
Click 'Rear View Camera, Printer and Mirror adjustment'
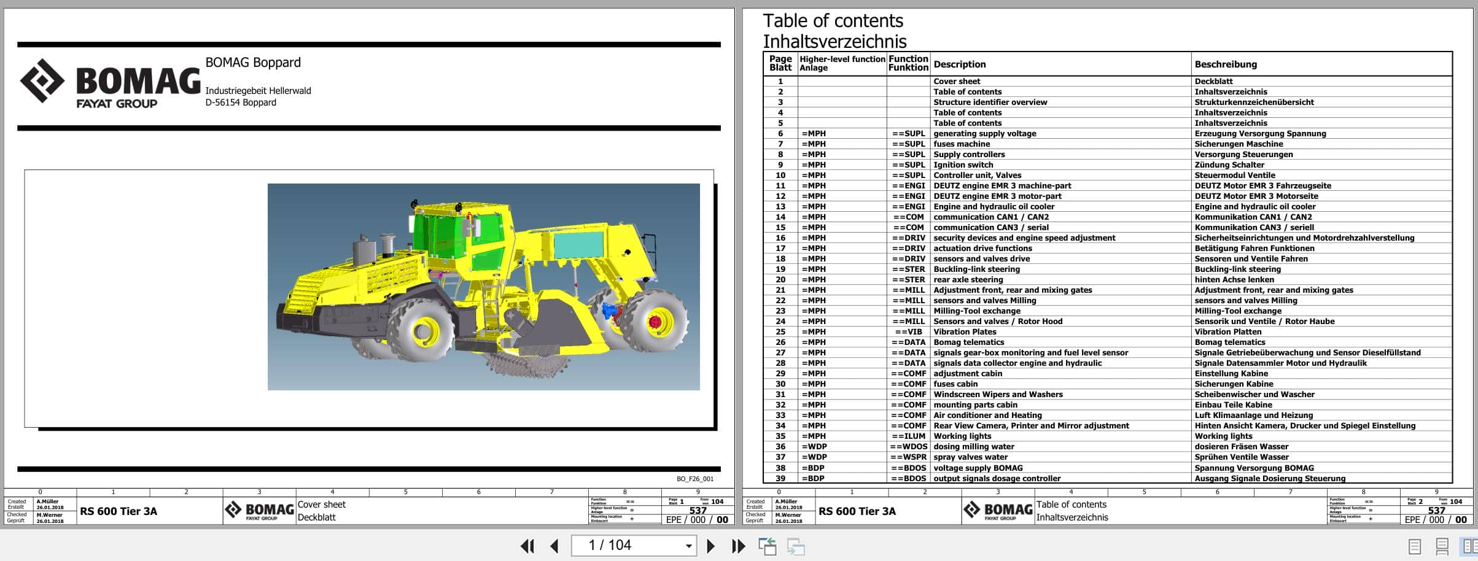click(x=1031, y=425)
